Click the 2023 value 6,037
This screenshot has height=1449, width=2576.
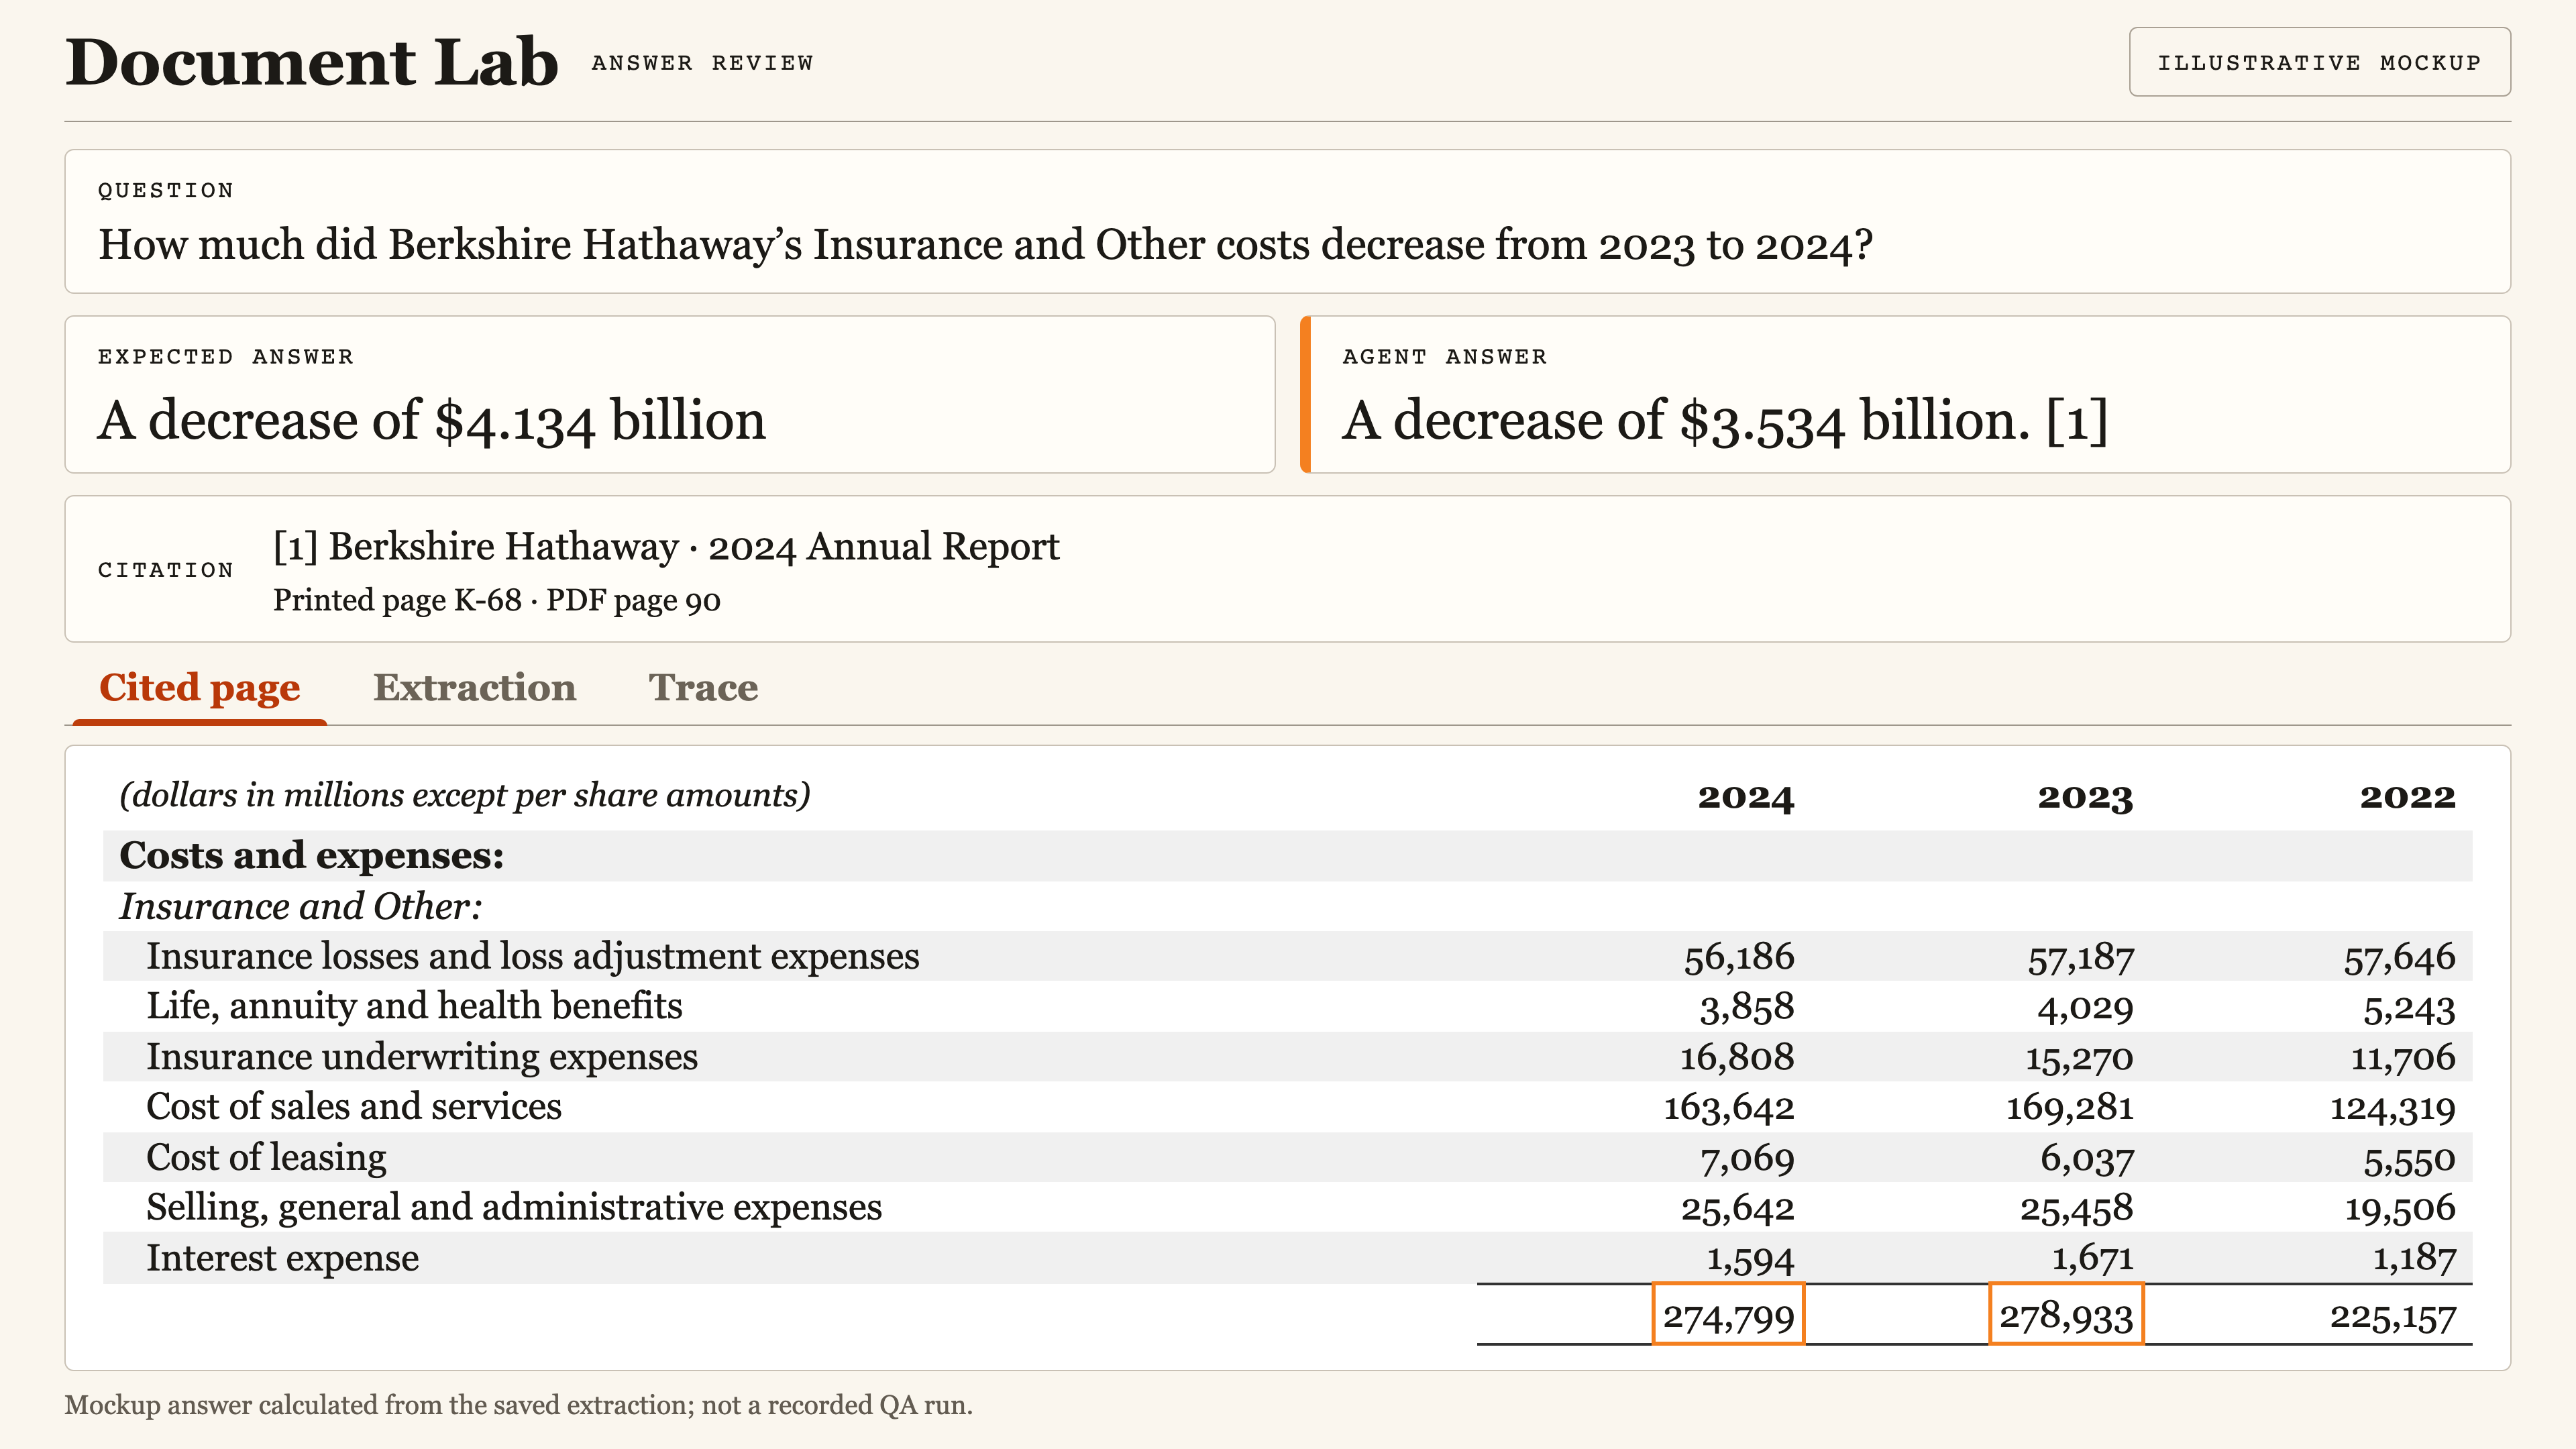[x=2087, y=1159]
